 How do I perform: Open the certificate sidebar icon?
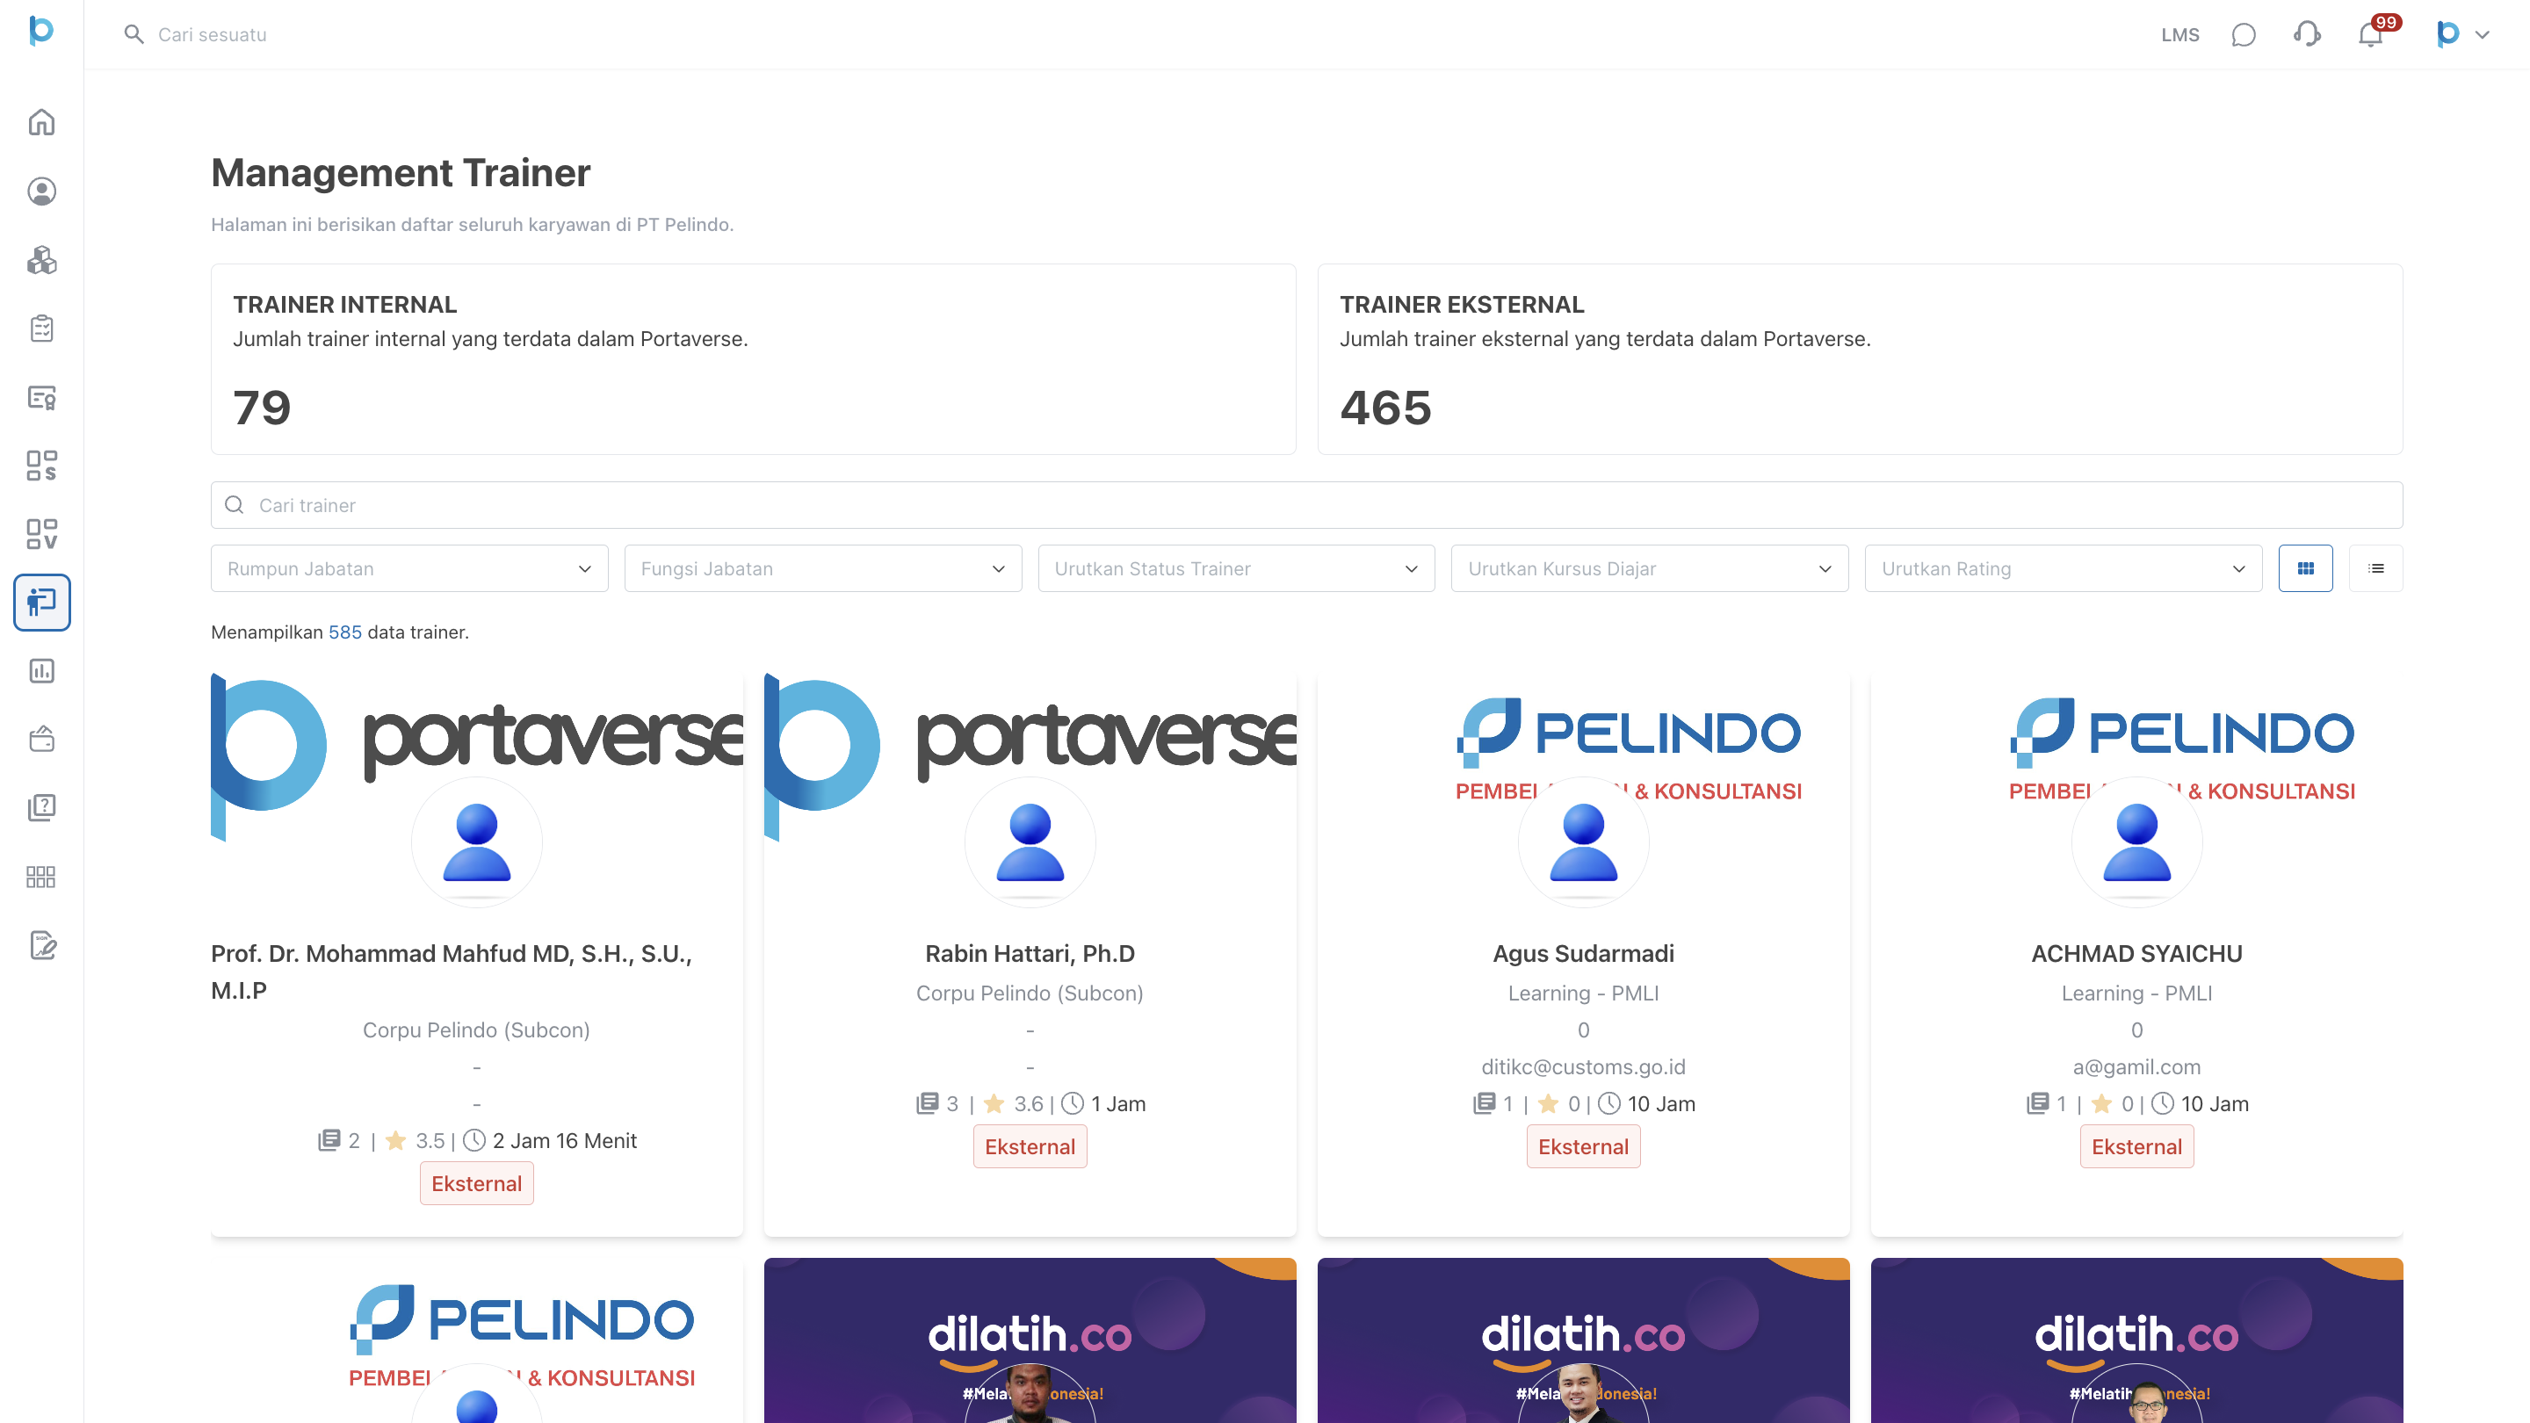click(41, 397)
